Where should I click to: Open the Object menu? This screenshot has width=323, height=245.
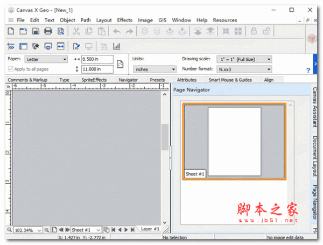[67, 20]
